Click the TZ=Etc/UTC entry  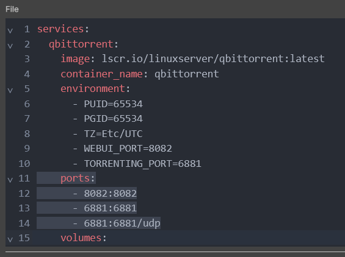pos(114,133)
